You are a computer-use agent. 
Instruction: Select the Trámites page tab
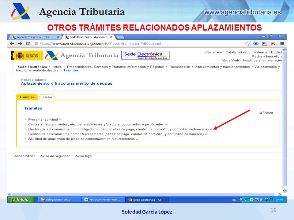(x=27, y=97)
